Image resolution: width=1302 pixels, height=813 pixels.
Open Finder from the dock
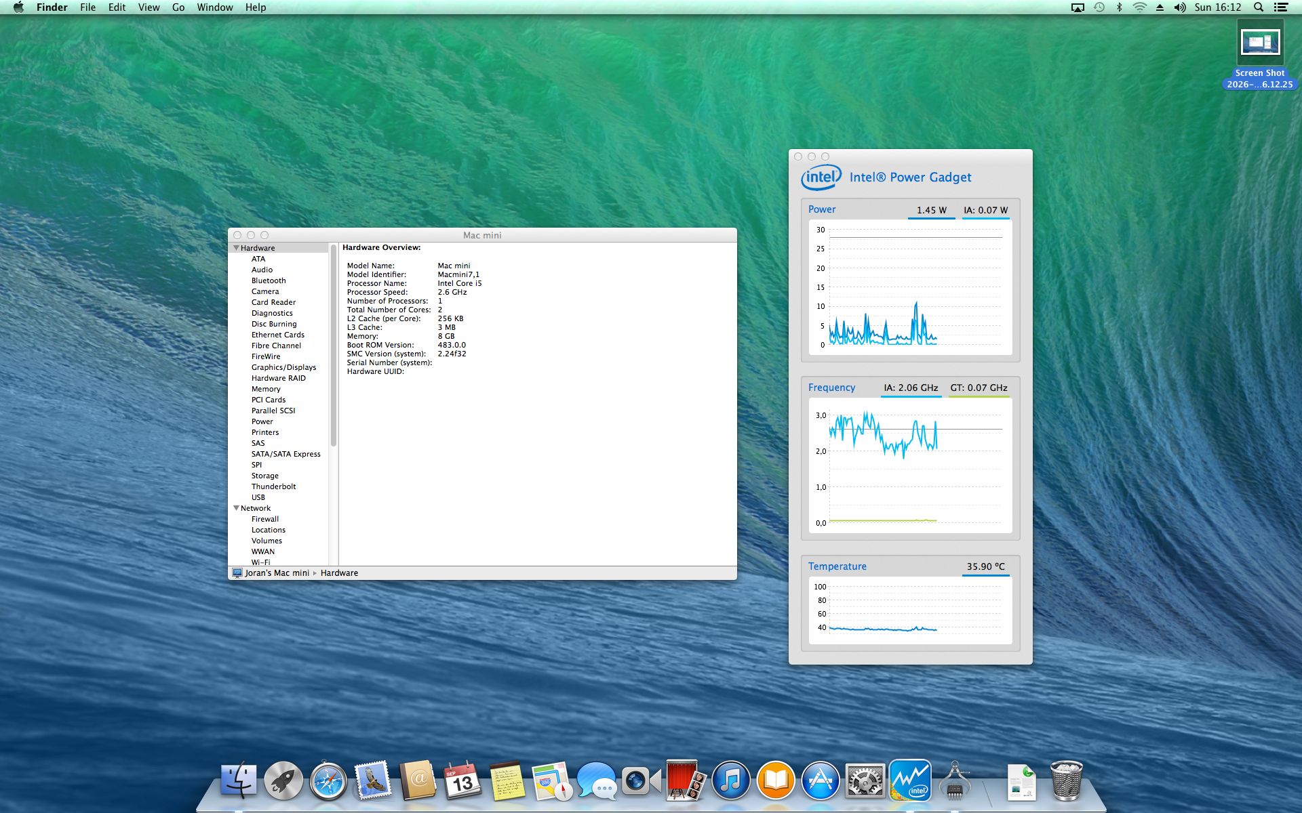[x=239, y=780]
